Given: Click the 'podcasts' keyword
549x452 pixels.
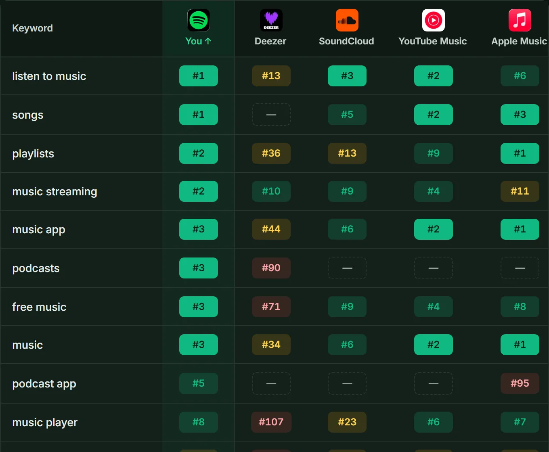Looking at the screenshot, I should [x=36, y=268].
